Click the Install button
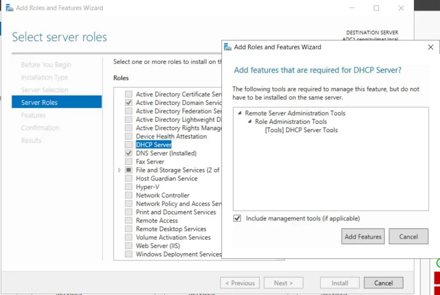This screenshot has height=295, width=440. [340, 283]
